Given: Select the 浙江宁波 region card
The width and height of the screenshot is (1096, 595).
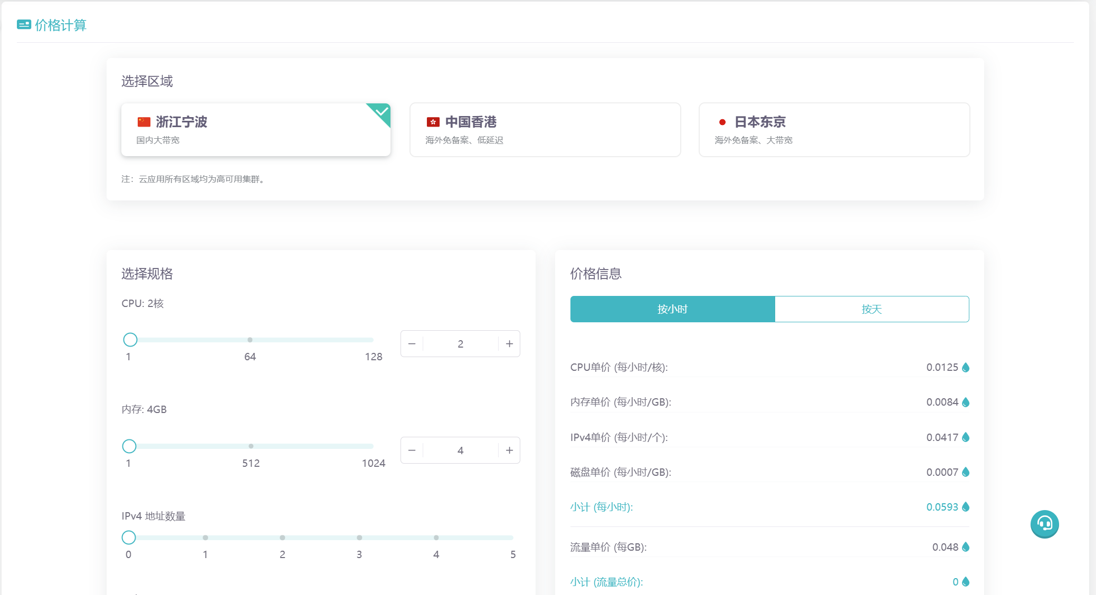Looking at the screenshot, I should tap(255, 130).
